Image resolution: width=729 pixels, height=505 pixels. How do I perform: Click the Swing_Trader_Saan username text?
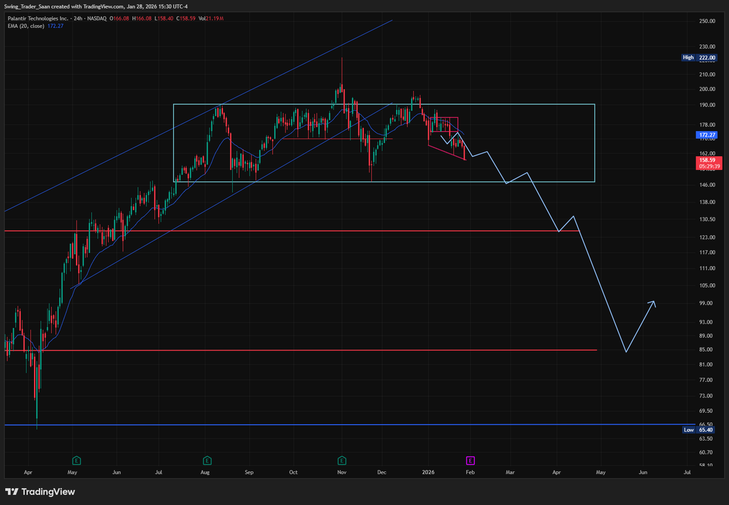(x=27, y=7)
